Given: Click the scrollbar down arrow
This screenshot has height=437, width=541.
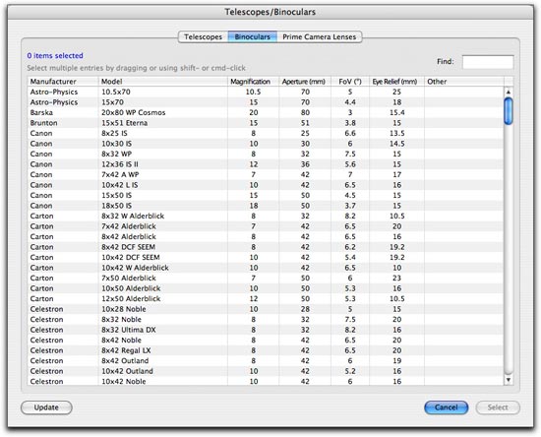Looking at the screenshot, I should point(509,380).
